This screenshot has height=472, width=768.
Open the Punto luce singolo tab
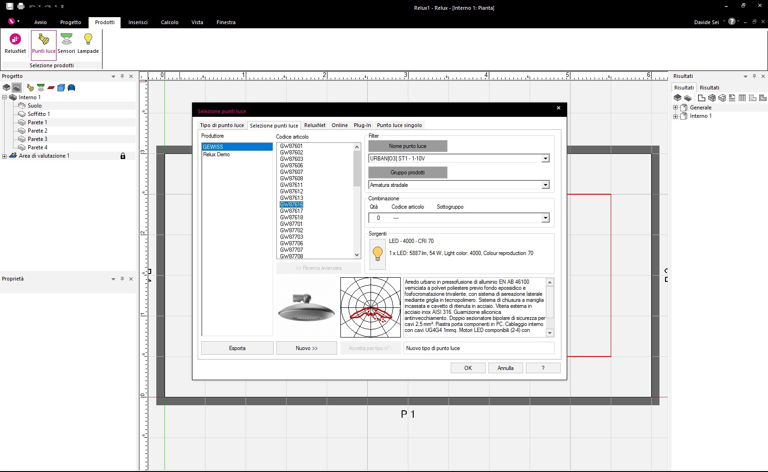(x=399, y=125)
